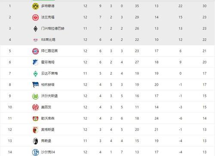This screenshot has width=215, height=156.
Task: Select the rank 10 table row
Action: [x=107, y=107]
